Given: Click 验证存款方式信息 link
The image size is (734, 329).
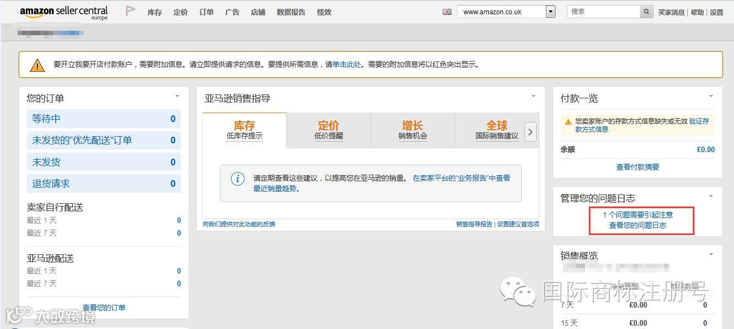Looking at the screenshot, I should (x=642, y=125).
